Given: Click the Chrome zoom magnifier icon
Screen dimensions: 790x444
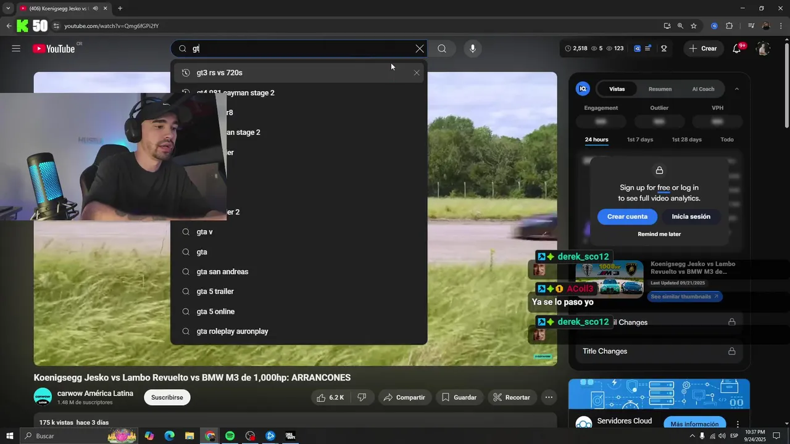Looking at the screenshot, I should coord(680,26).
